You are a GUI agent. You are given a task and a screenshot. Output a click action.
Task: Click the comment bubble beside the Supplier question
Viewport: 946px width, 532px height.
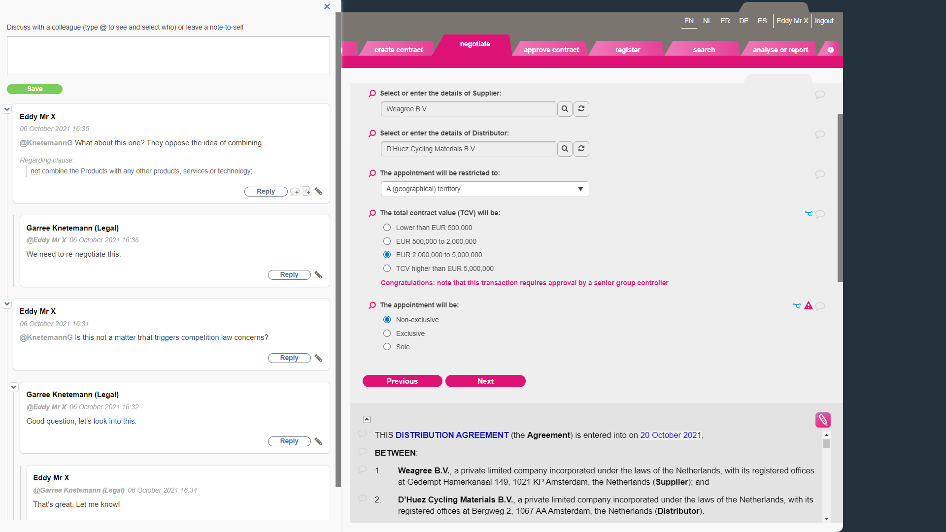819,95
